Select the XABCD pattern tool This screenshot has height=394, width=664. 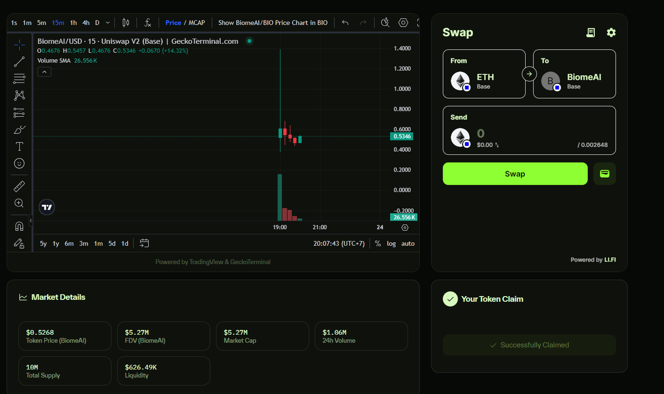(19, 95)
